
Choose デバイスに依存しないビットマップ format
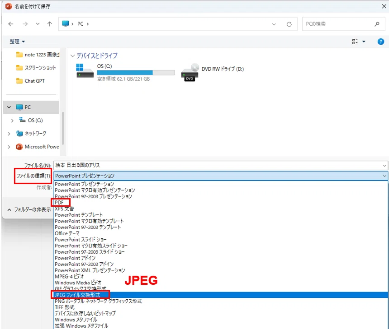pyautogui.click(x=221, y=313)
